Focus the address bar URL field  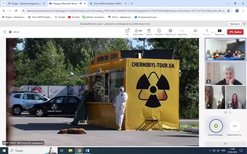tap(126, 11)
